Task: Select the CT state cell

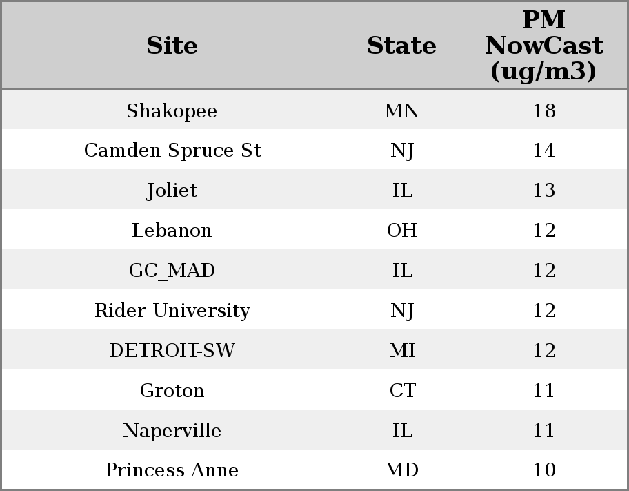Action: point(401,390)
